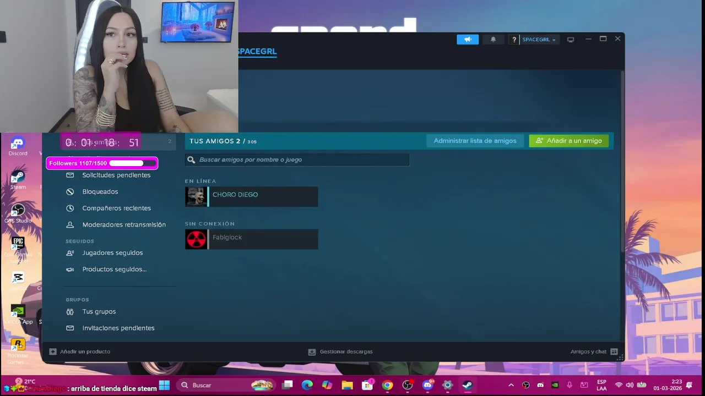Click the envelope icon beside Solicitudes pendientes

pos(70,175)
